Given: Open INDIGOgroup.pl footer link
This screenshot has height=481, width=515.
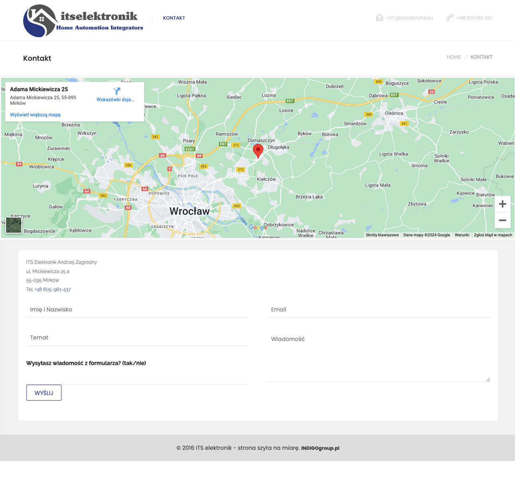Looking at the screenshot, I should click(320, 448).
